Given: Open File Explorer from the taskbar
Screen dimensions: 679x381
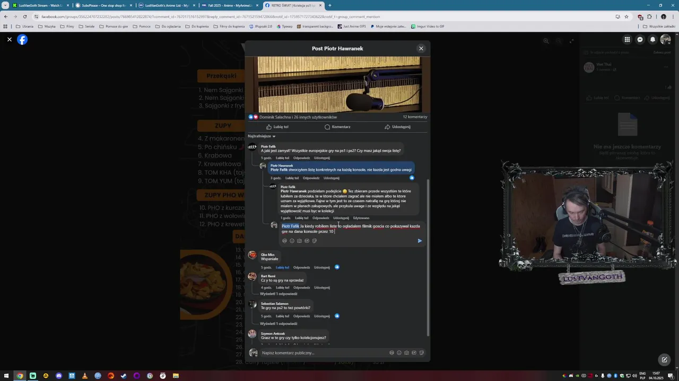Looking at the screenshot, I should point(176,376).
